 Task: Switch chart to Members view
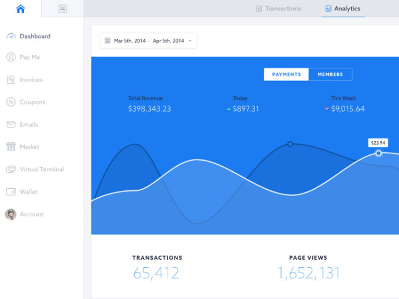tap(330, 75)
